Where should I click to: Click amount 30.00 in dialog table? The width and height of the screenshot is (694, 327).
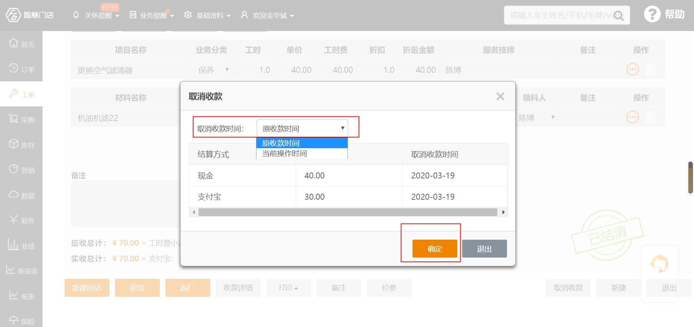coord(314,197)
